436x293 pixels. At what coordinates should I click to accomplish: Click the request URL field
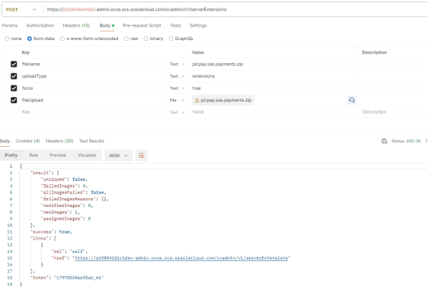pos(235,10)
